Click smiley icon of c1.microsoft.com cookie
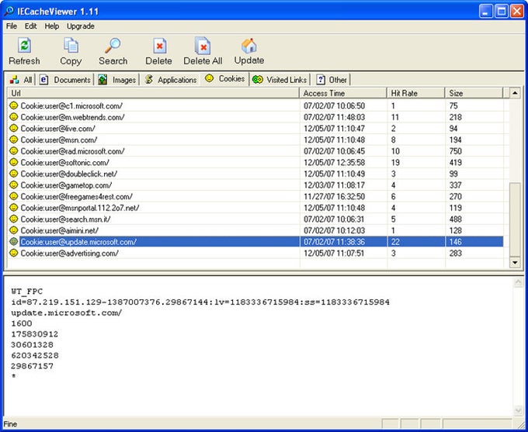 coord(13,105)
